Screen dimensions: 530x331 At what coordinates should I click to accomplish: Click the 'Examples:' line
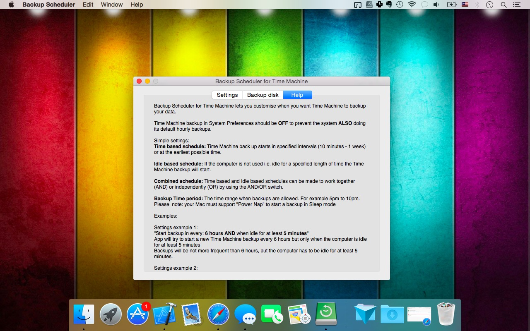click(166, 216)
